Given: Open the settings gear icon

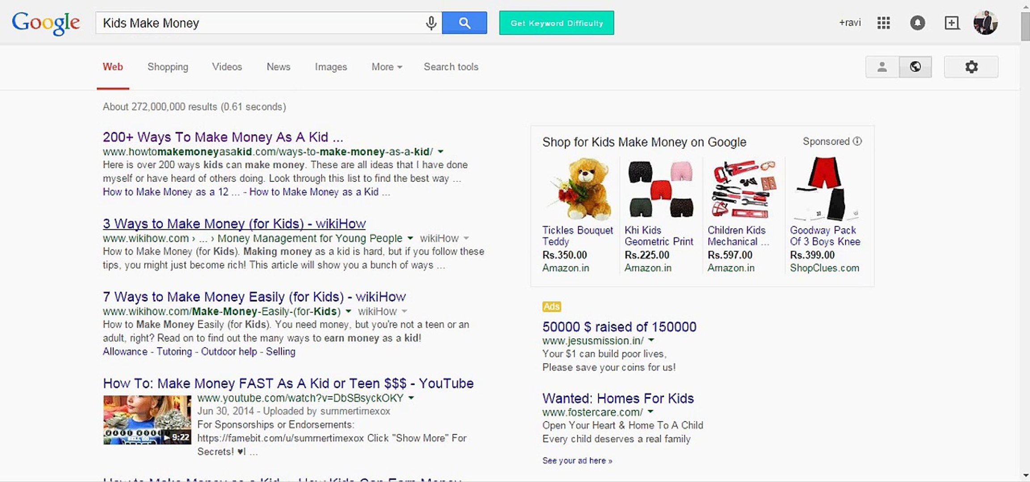Looking at the screenshot, I should pyautogui.click(x=971, y=67).
